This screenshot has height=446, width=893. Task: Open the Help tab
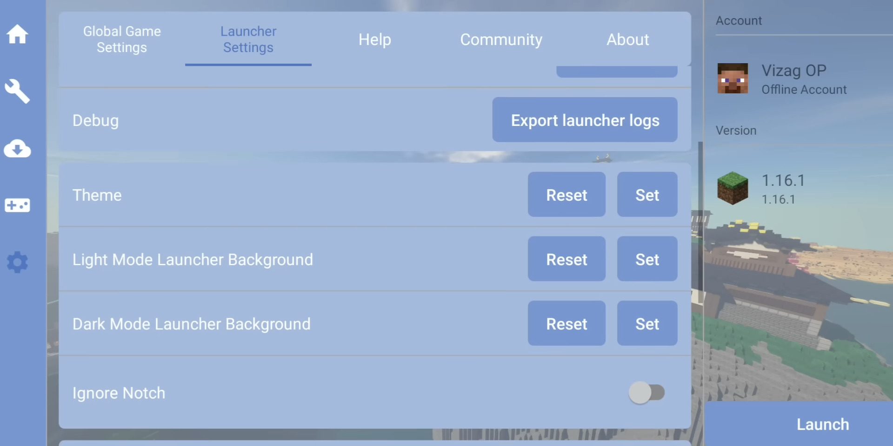coord(374,39)
